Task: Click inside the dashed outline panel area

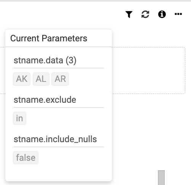Action: coord(148,71)
